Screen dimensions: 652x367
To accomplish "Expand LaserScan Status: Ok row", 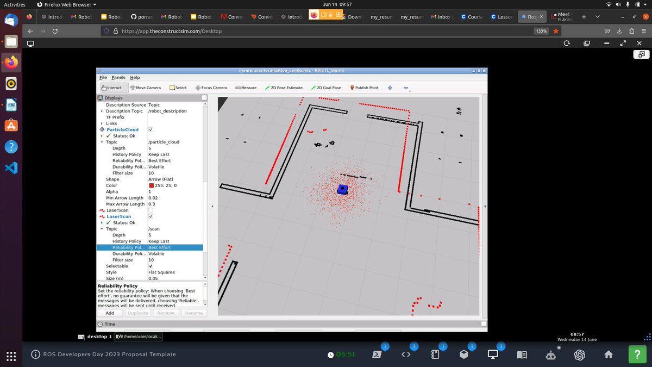I will coord(102,222).
